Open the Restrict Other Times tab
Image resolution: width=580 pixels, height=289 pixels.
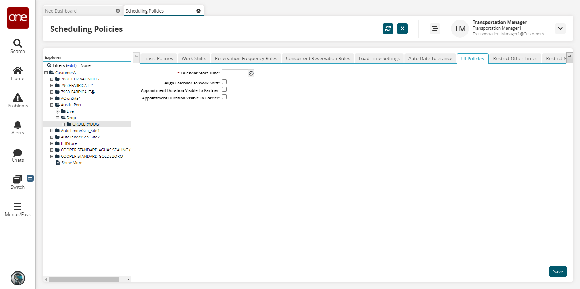click(515, 58)
